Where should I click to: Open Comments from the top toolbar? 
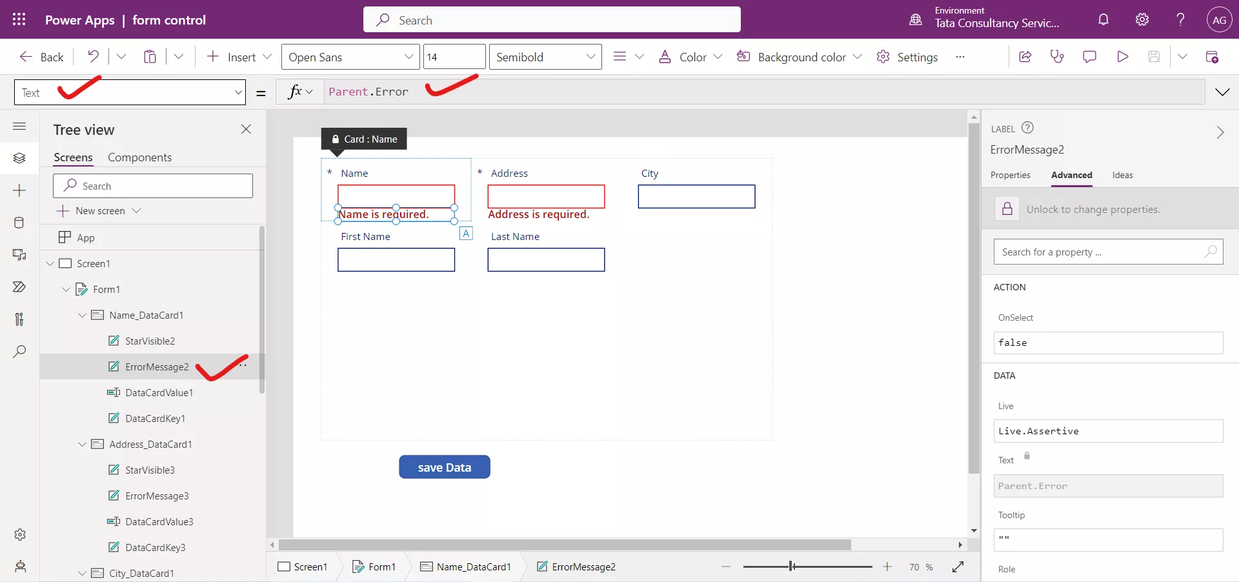tap(1089, 57)
